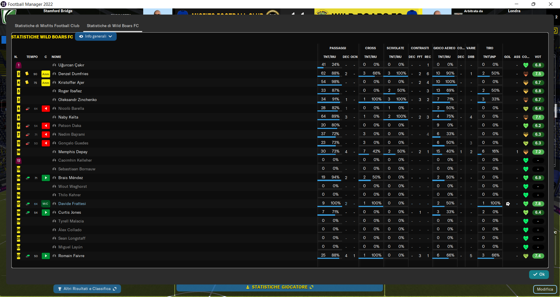The height and width of the screenshot is (297, 560).
Task: Click Denzel Dumfries yellow card icon
Action: 27,74
